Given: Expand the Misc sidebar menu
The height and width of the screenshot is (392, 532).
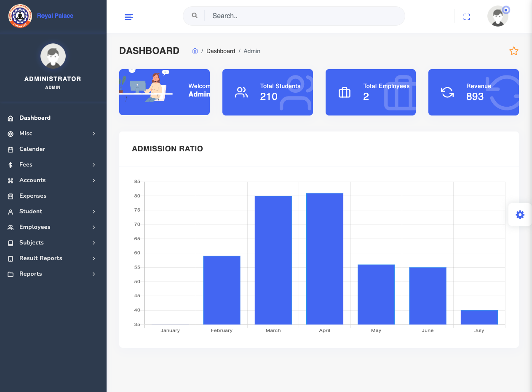Looking at the screenshot, I should 26,134.
